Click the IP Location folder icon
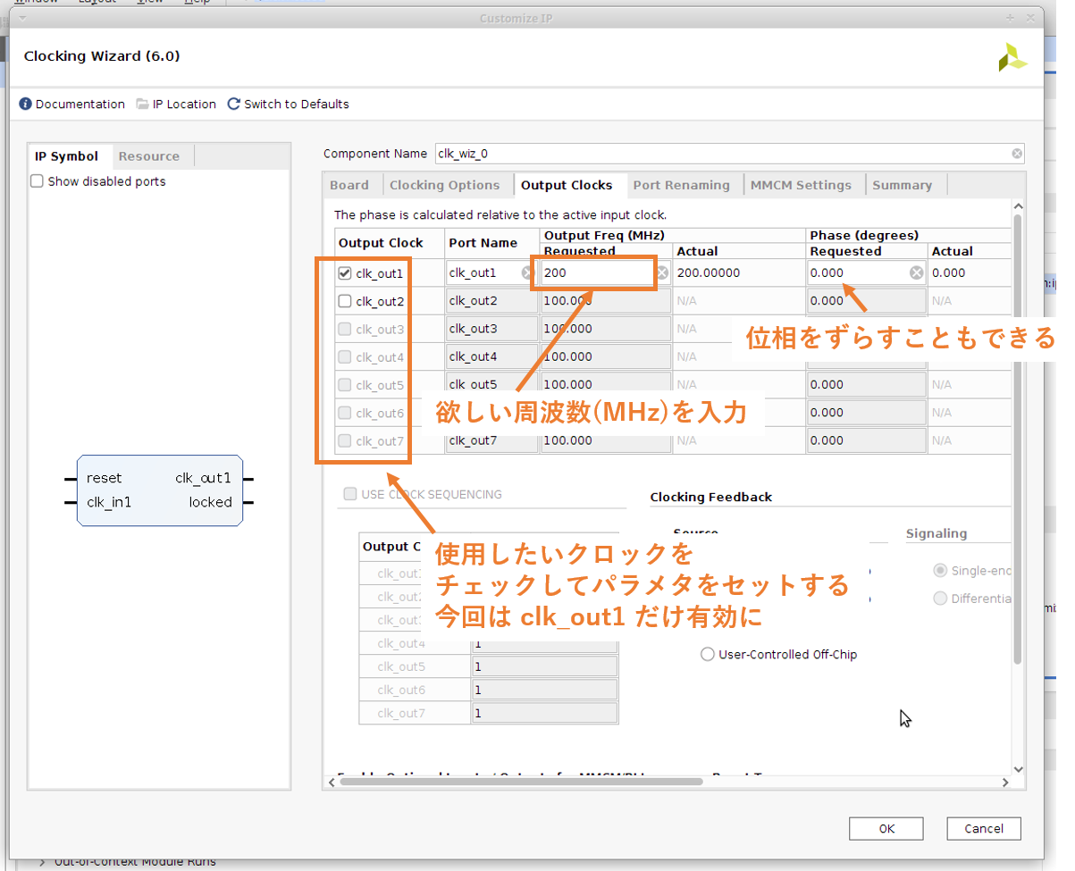The height and width of the screenshot is (871, 1075). 143,105
